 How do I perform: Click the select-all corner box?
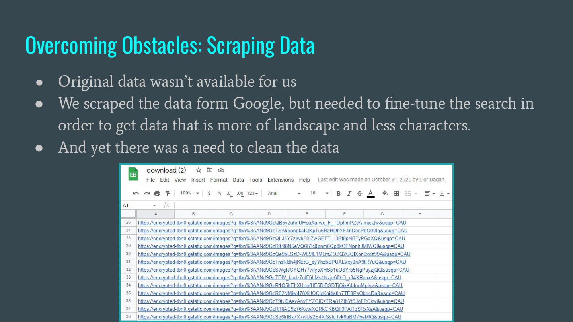click(128, 214)
